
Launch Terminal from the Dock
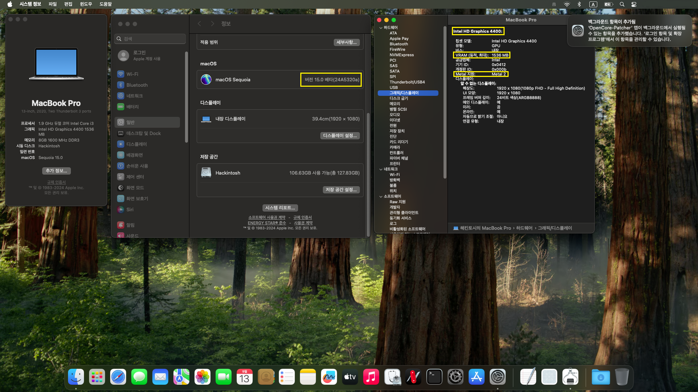434,377
